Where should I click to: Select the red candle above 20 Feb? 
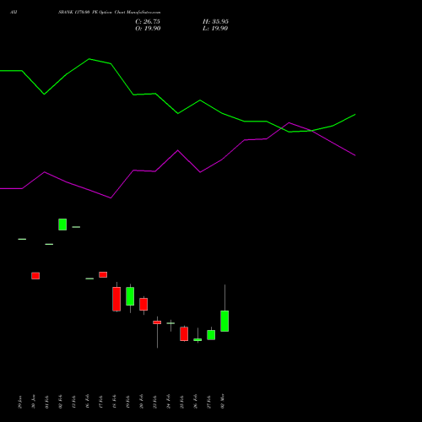pos(143,305)
